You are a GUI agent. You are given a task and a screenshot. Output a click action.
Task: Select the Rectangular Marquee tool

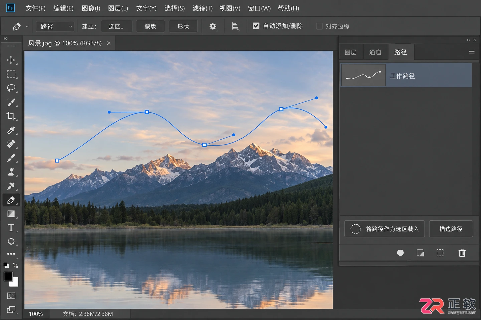[11, 74]
